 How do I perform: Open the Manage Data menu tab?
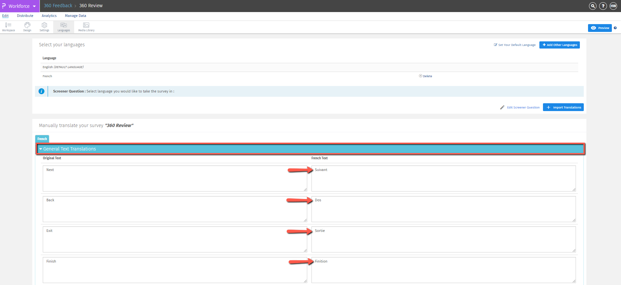click(75, 16)
